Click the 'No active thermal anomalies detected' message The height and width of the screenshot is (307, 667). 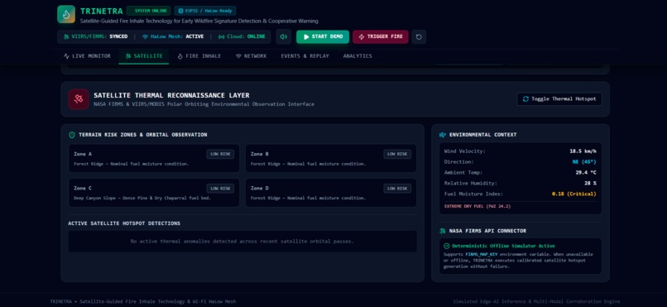coord(242,242)
